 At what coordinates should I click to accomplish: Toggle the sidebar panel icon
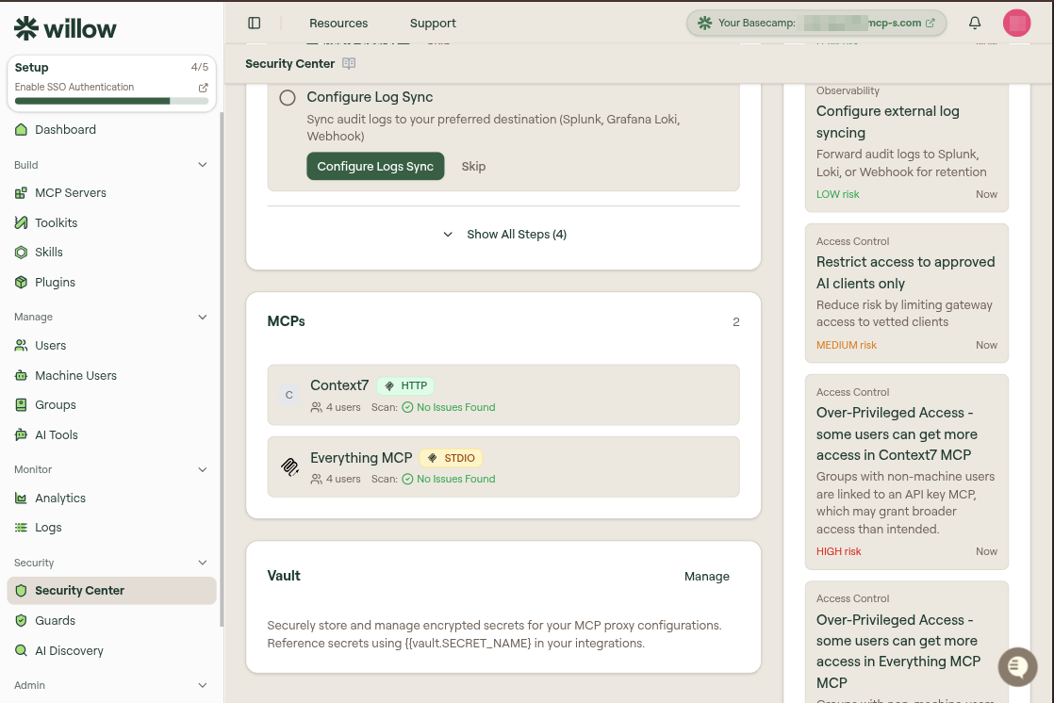click(255, 23)
